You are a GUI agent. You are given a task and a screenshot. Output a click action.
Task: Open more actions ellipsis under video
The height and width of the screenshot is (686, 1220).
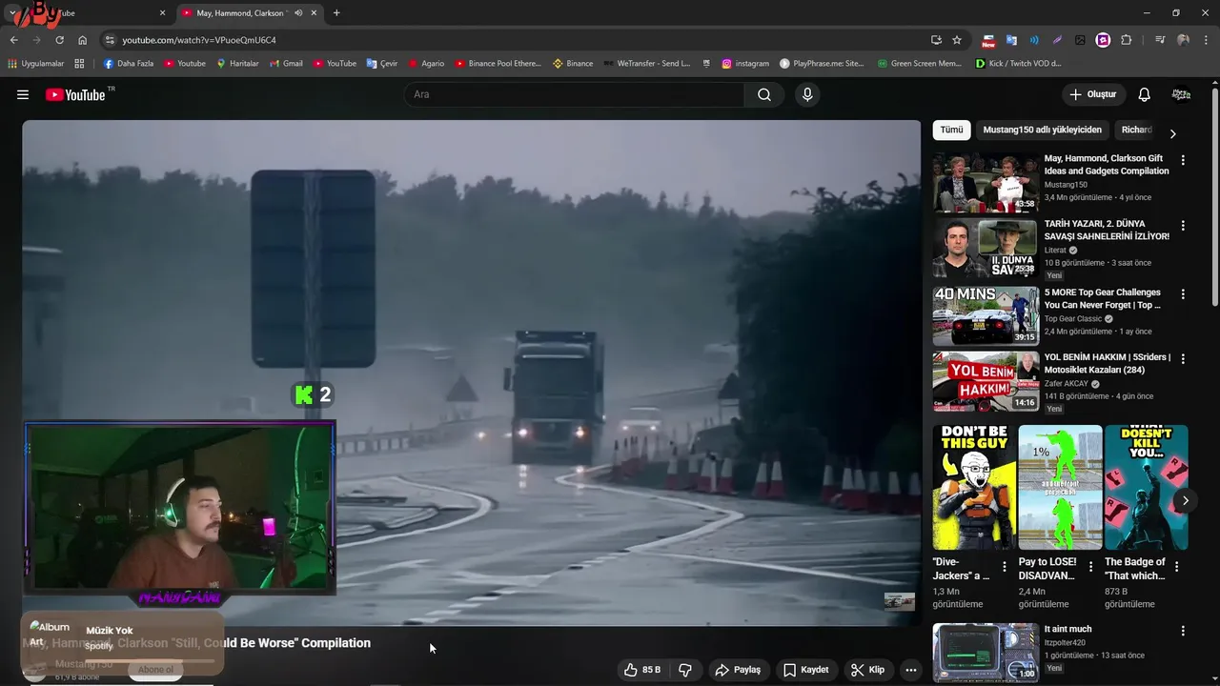[910, 670]
